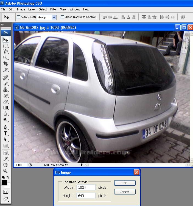Click the Ps logo atop toolbox

5,33
